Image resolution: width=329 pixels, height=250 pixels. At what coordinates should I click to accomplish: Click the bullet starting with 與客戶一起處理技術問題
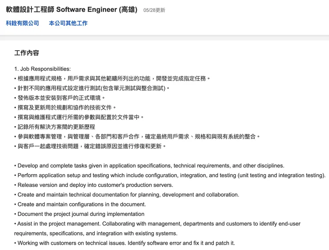pyautogui.click(x=90, y=147)
